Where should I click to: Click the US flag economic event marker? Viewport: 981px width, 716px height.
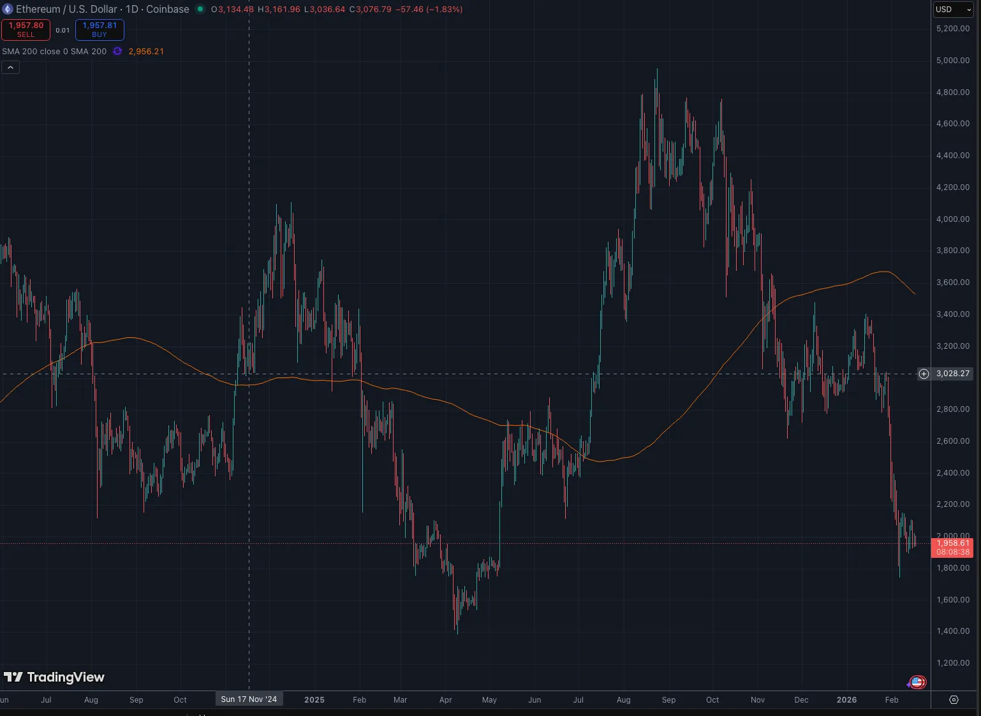[x=918, y=682]
